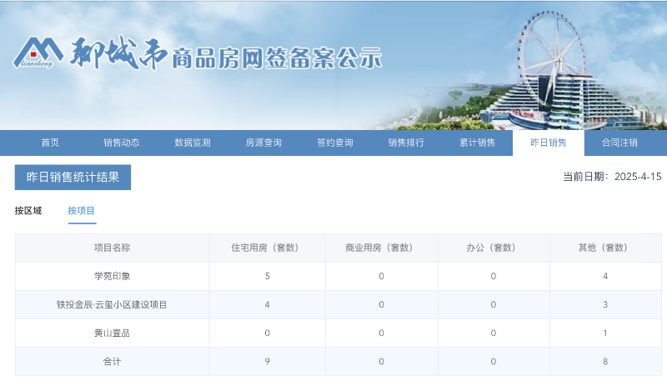Screen dimensions: 667x381
Task: Open 累计销售 from the nav bar
Action: pyautogui.click(x=477, y=143)
